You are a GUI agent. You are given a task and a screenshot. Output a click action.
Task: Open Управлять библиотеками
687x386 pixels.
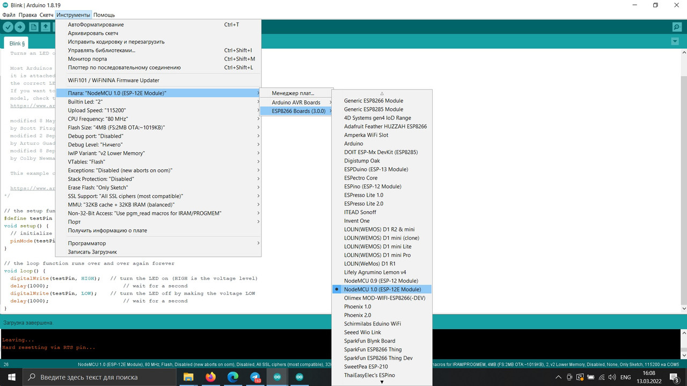158,50
